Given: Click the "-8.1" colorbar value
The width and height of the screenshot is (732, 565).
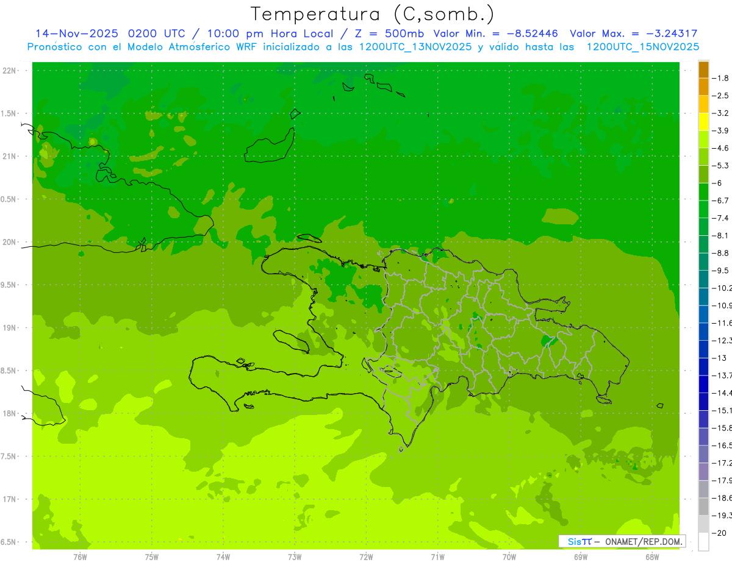Looking at the screenshot, I should coord(720,236).
